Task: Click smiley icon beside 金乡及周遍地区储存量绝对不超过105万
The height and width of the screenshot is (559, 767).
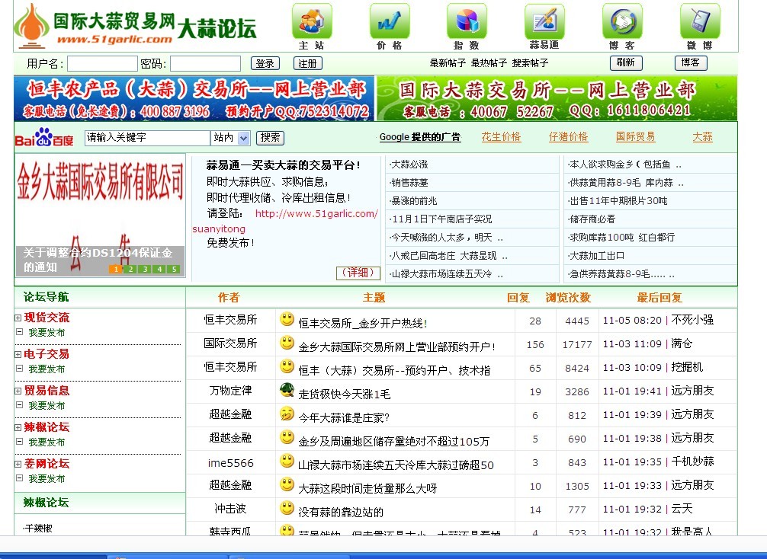Action: (287, 437)
